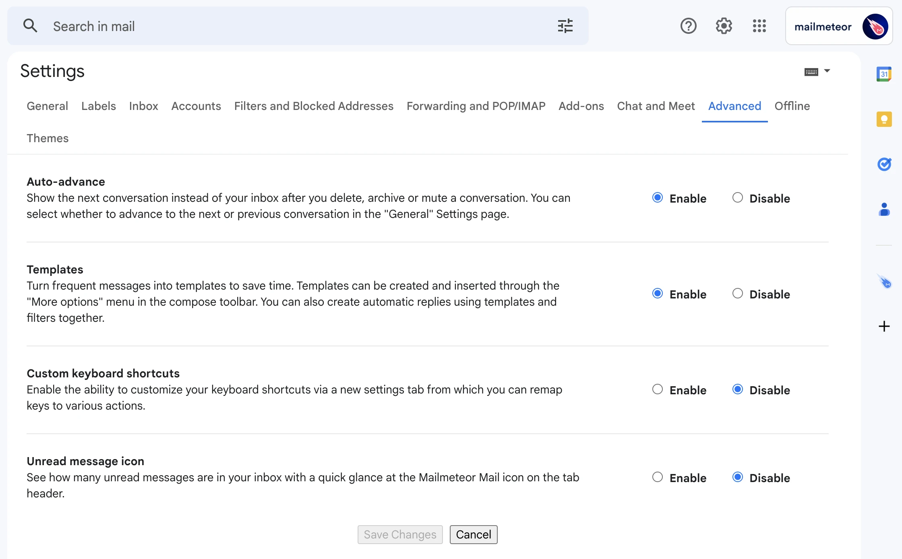The height and width of the screenshot is (559, 902).
Task: Switch to the Offline tab
Action: 792,106
